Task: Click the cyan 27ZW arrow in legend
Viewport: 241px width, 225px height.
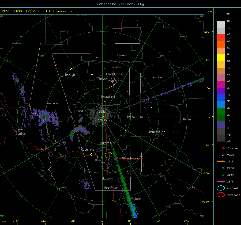Action: (221, 168)
